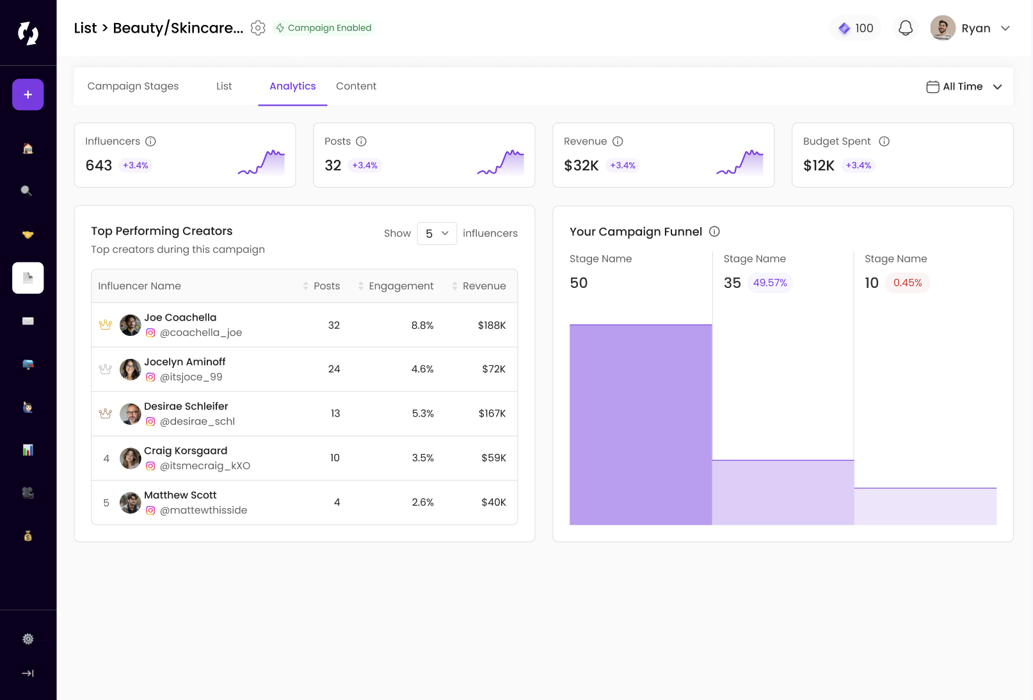Open the handshake icon in sidebar

pyautogui.click(x=28, y=235)
